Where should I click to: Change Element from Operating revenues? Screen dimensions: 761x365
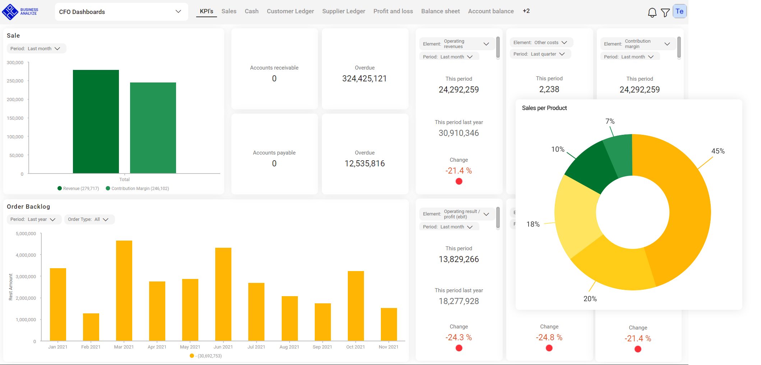coord(455,43)
